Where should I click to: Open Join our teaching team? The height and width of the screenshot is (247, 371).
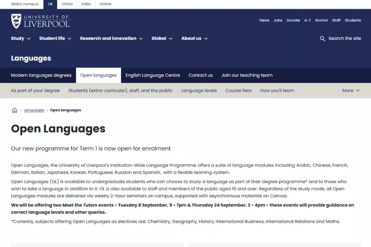click(x=247, y=75)
